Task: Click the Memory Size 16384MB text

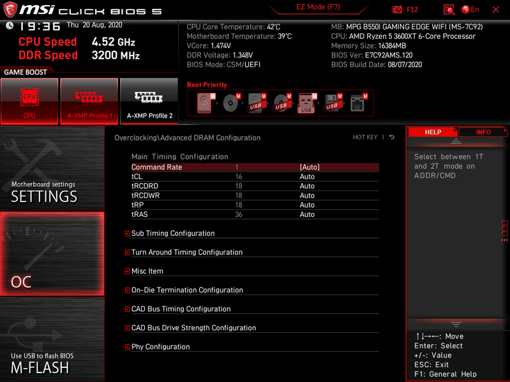Action: click(368, 46)
